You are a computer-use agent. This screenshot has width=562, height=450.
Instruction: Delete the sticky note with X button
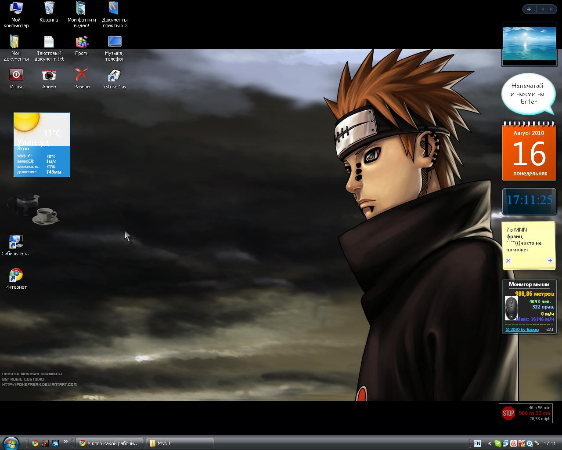(x=508, y=261)
